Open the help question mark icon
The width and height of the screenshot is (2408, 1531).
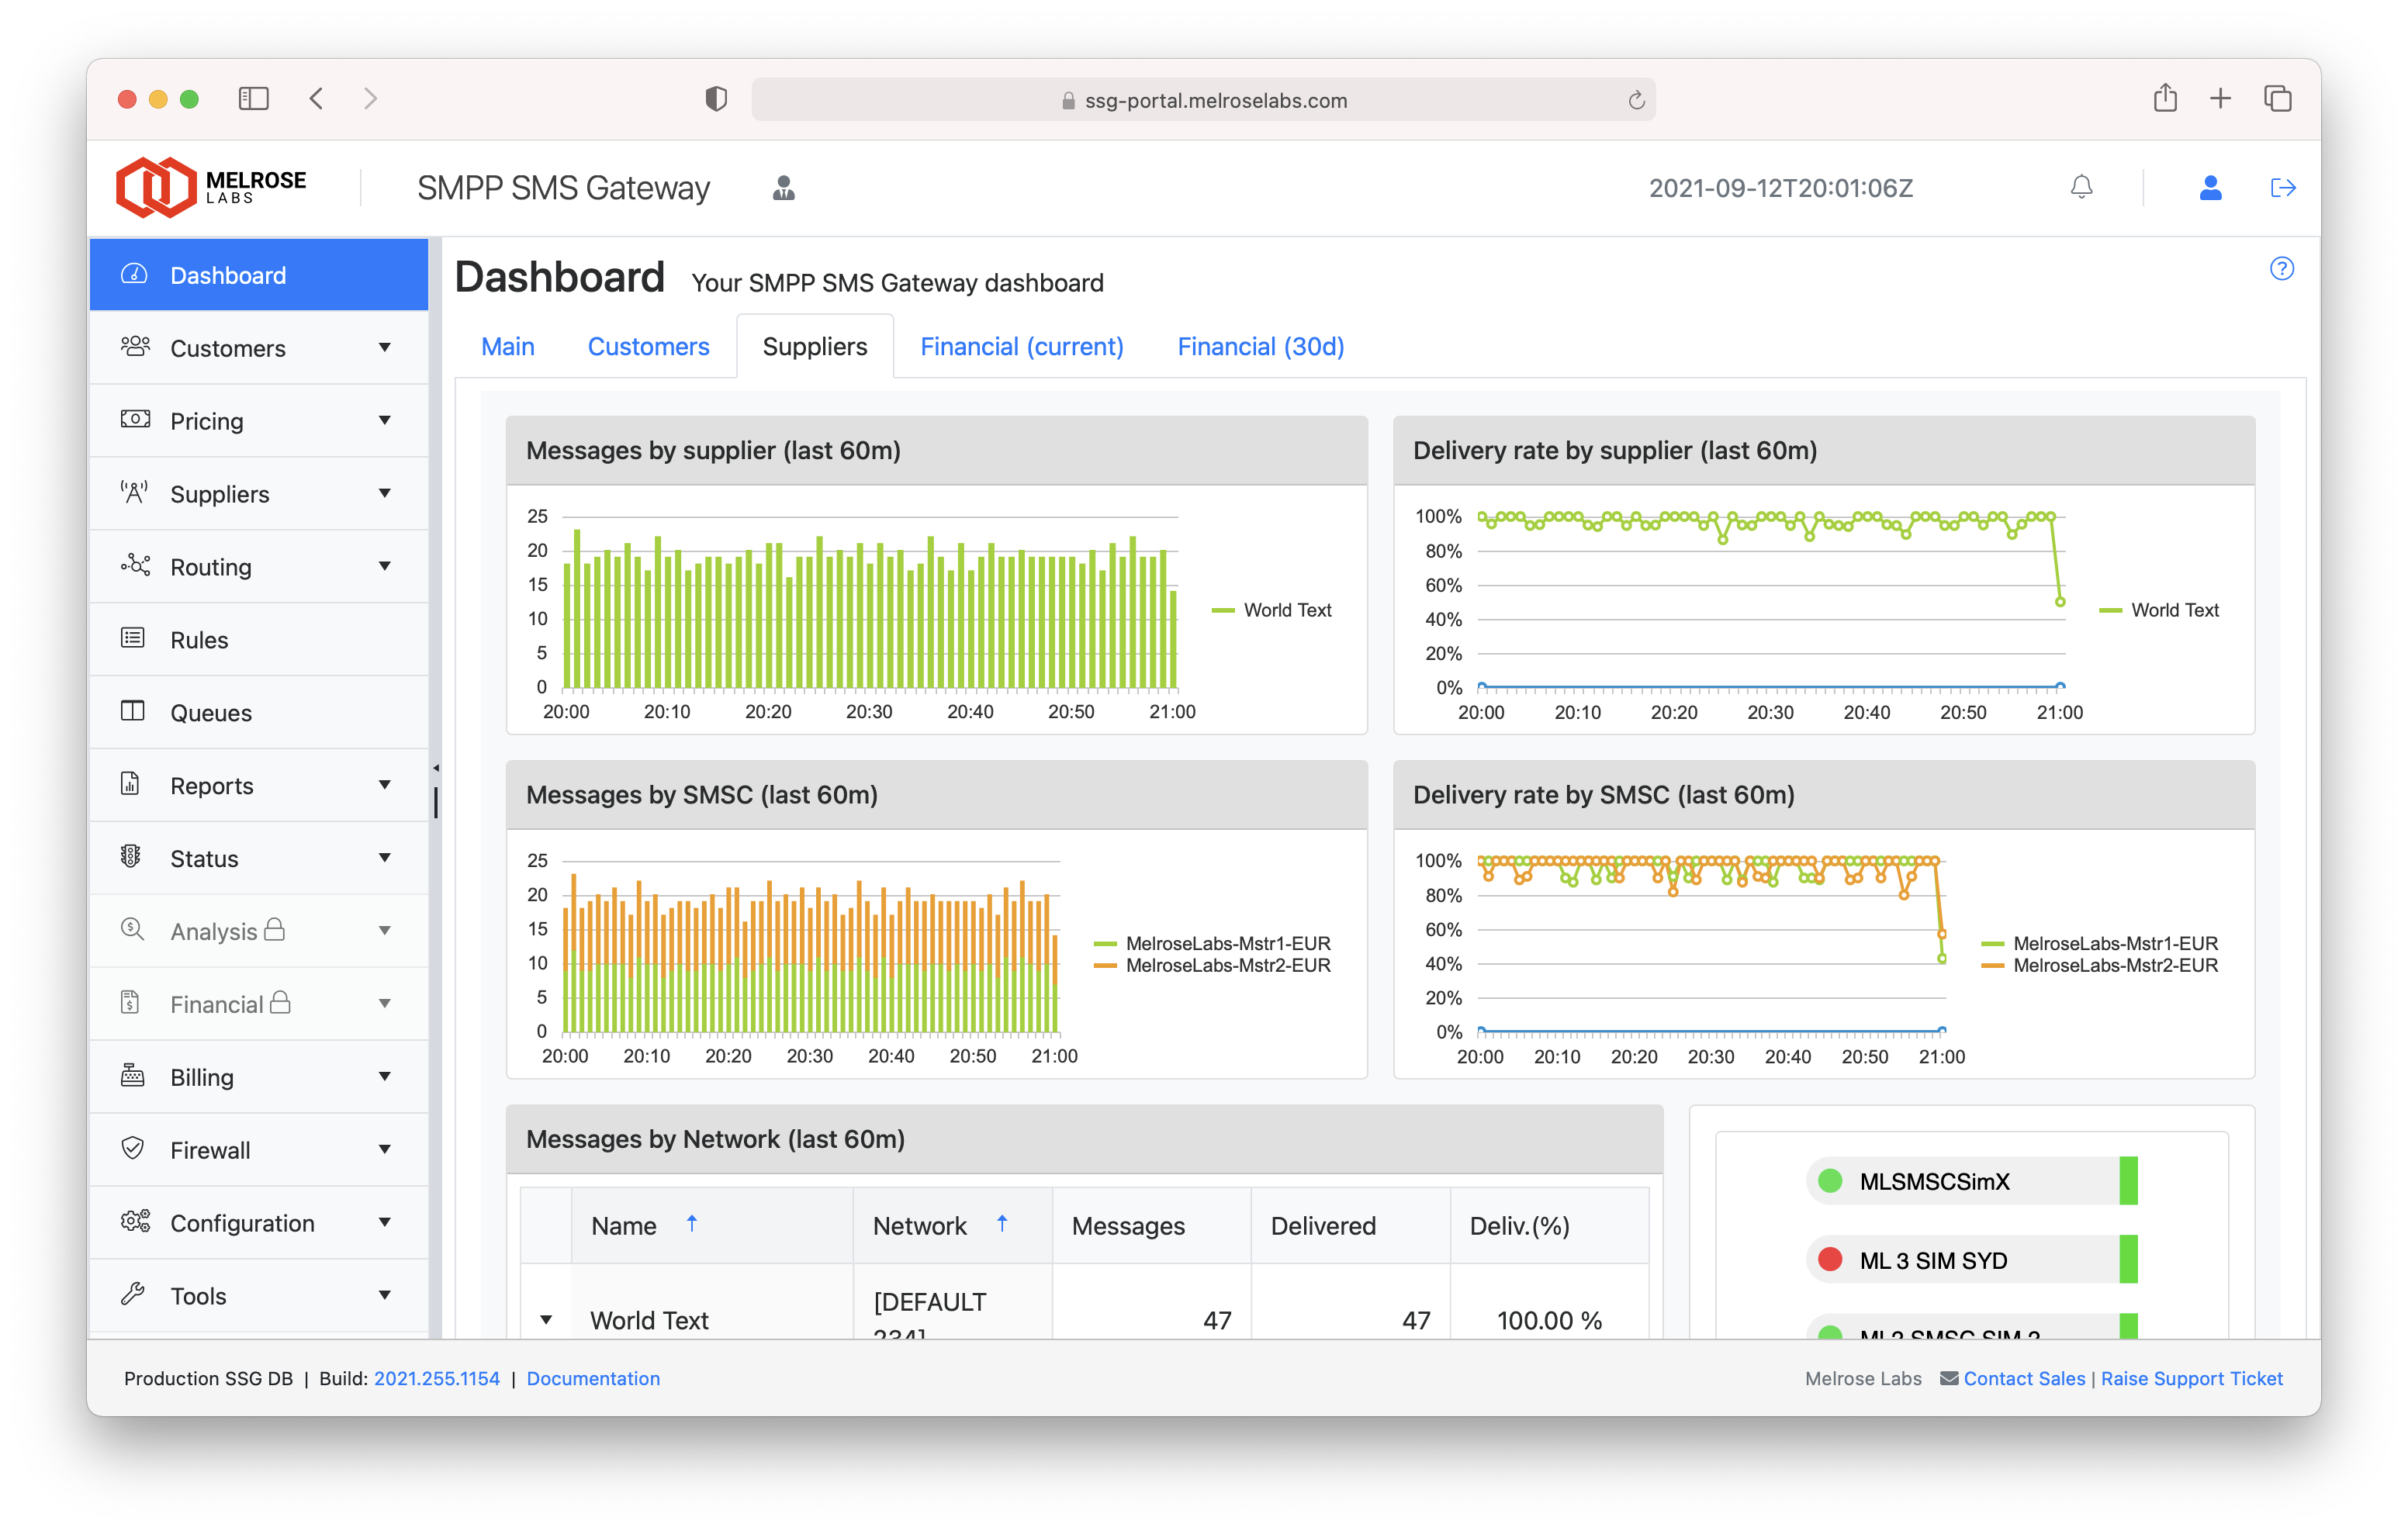2281,268
